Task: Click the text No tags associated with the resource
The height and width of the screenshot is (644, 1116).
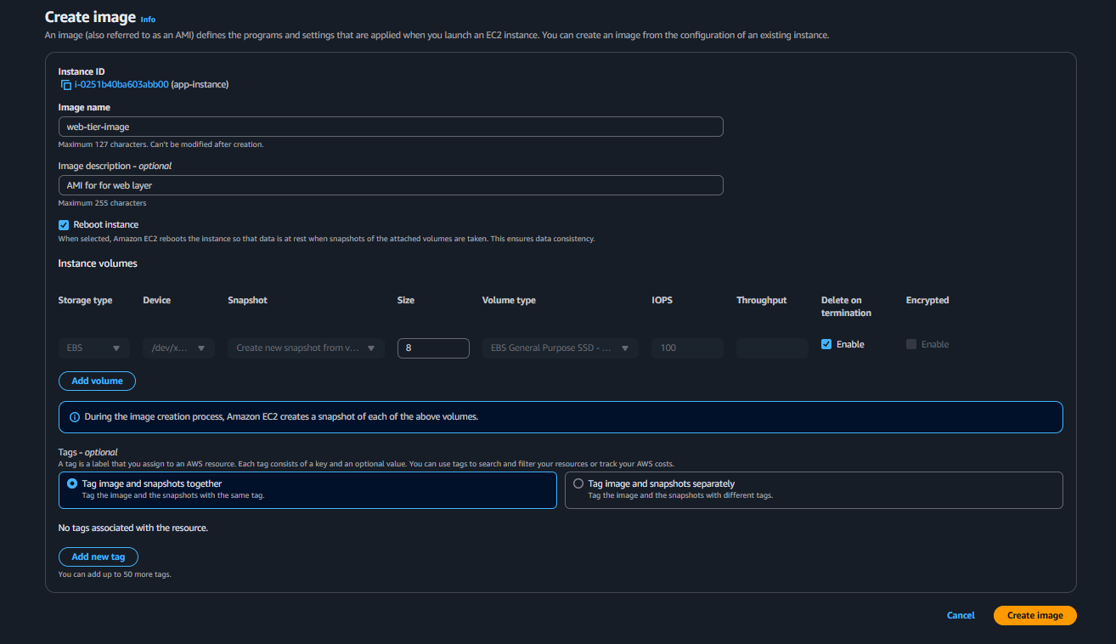Action: tap(133, 528)
